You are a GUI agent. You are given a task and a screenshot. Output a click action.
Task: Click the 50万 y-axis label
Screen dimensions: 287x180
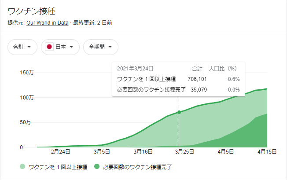tap(25, 122)
